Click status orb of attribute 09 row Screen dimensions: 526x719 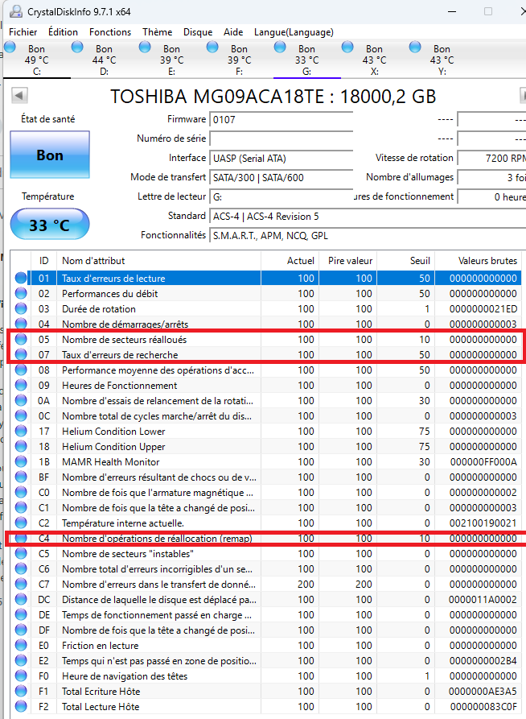coord(21,385)
